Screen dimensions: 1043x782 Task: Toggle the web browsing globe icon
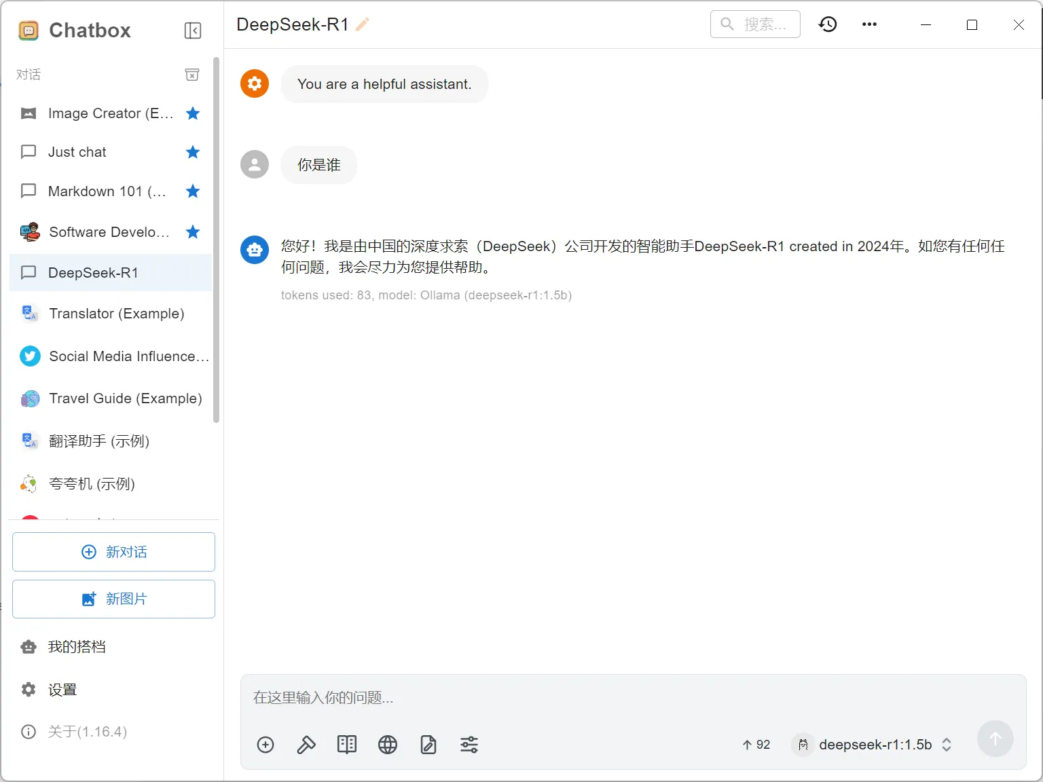(388, 745)
